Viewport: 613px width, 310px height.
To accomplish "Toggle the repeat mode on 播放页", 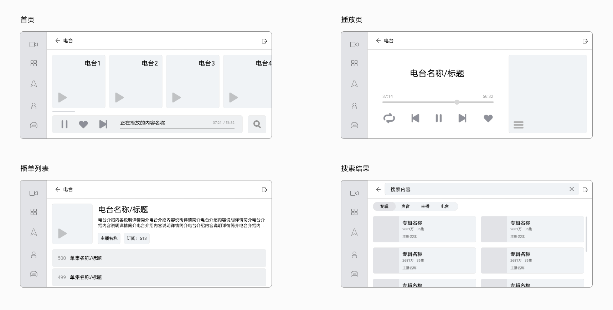I will (389, 118).
